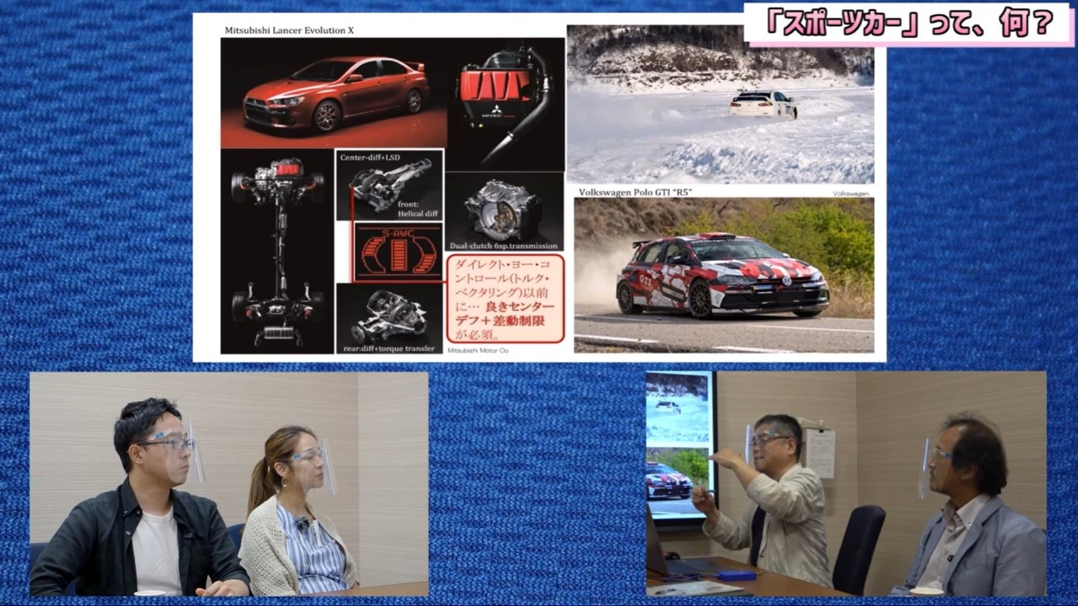Select the snowy rally car photo
Screen dimensions: 1078x606
(x=721, y=105)
